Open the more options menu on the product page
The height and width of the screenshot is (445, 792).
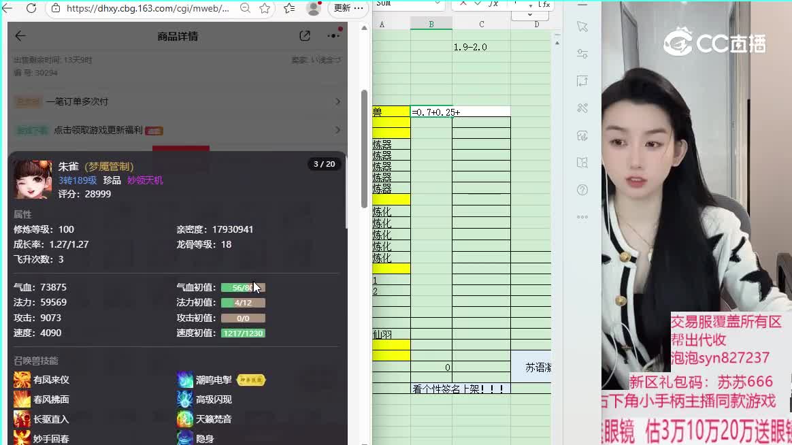coord(333,35)
